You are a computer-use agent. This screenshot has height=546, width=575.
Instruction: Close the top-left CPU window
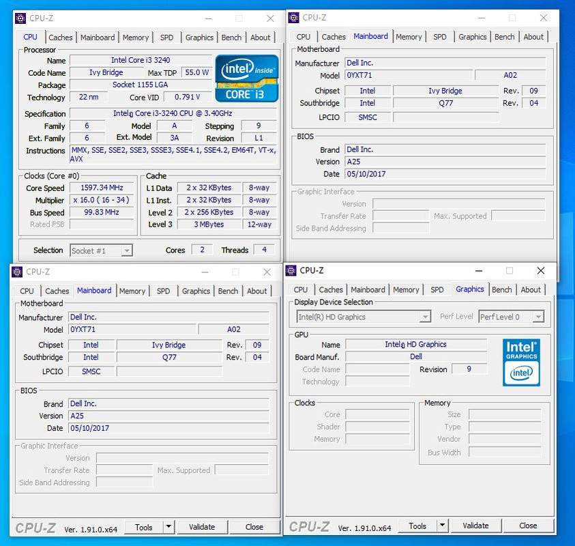click(270, 18)
